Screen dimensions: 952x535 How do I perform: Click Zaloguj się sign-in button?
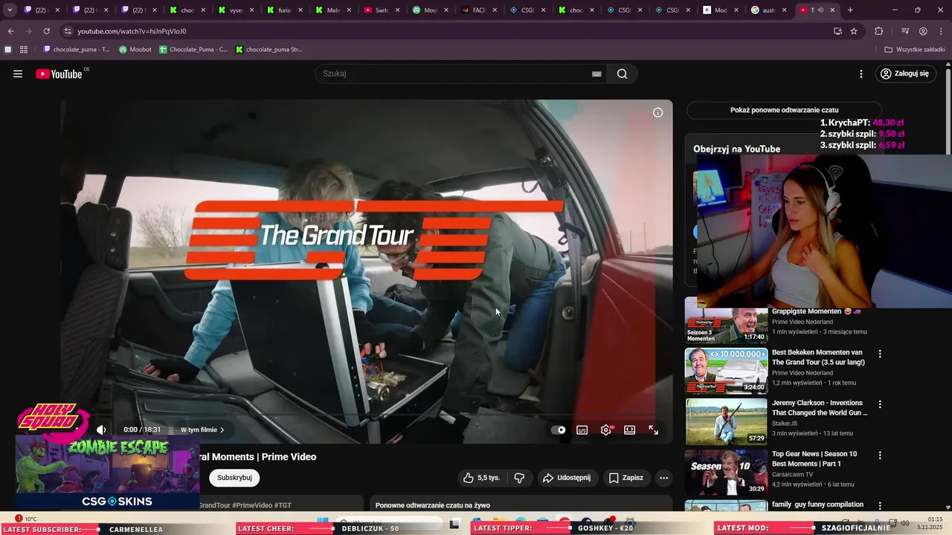(x=904, y=74)
